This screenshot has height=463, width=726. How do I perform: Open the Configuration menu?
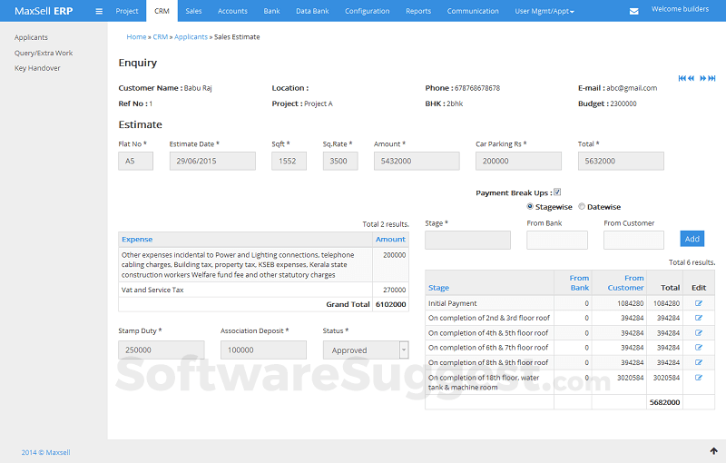click(x=368, y=11)
